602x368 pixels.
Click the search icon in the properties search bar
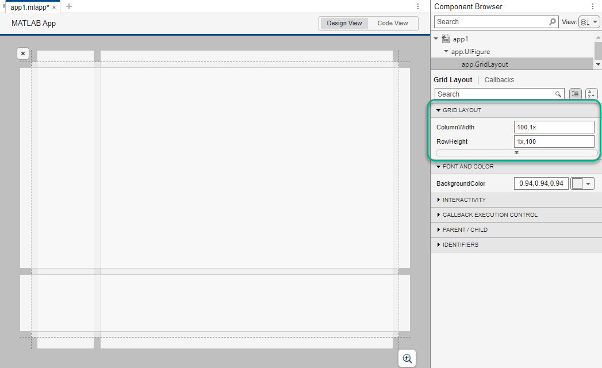tap(558, 93)
